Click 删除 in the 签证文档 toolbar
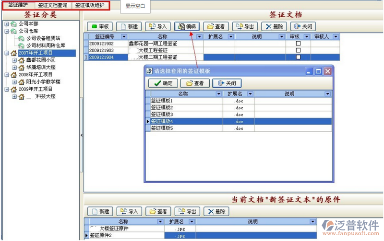Image resolution: width=384 pixels, height=241 pixels. point(274,26)
